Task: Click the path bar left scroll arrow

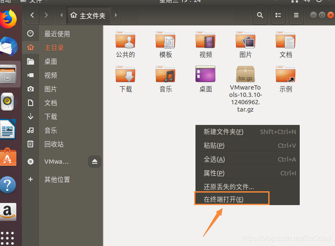Action: coord(62,15)
